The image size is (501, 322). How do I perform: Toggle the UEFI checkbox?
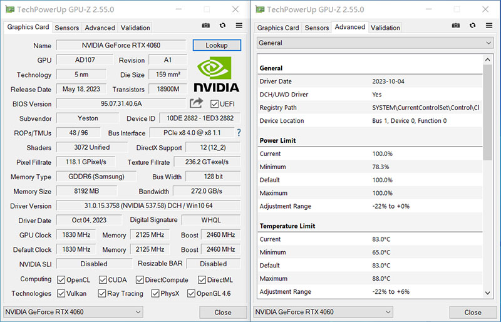[x=214, y=104]
